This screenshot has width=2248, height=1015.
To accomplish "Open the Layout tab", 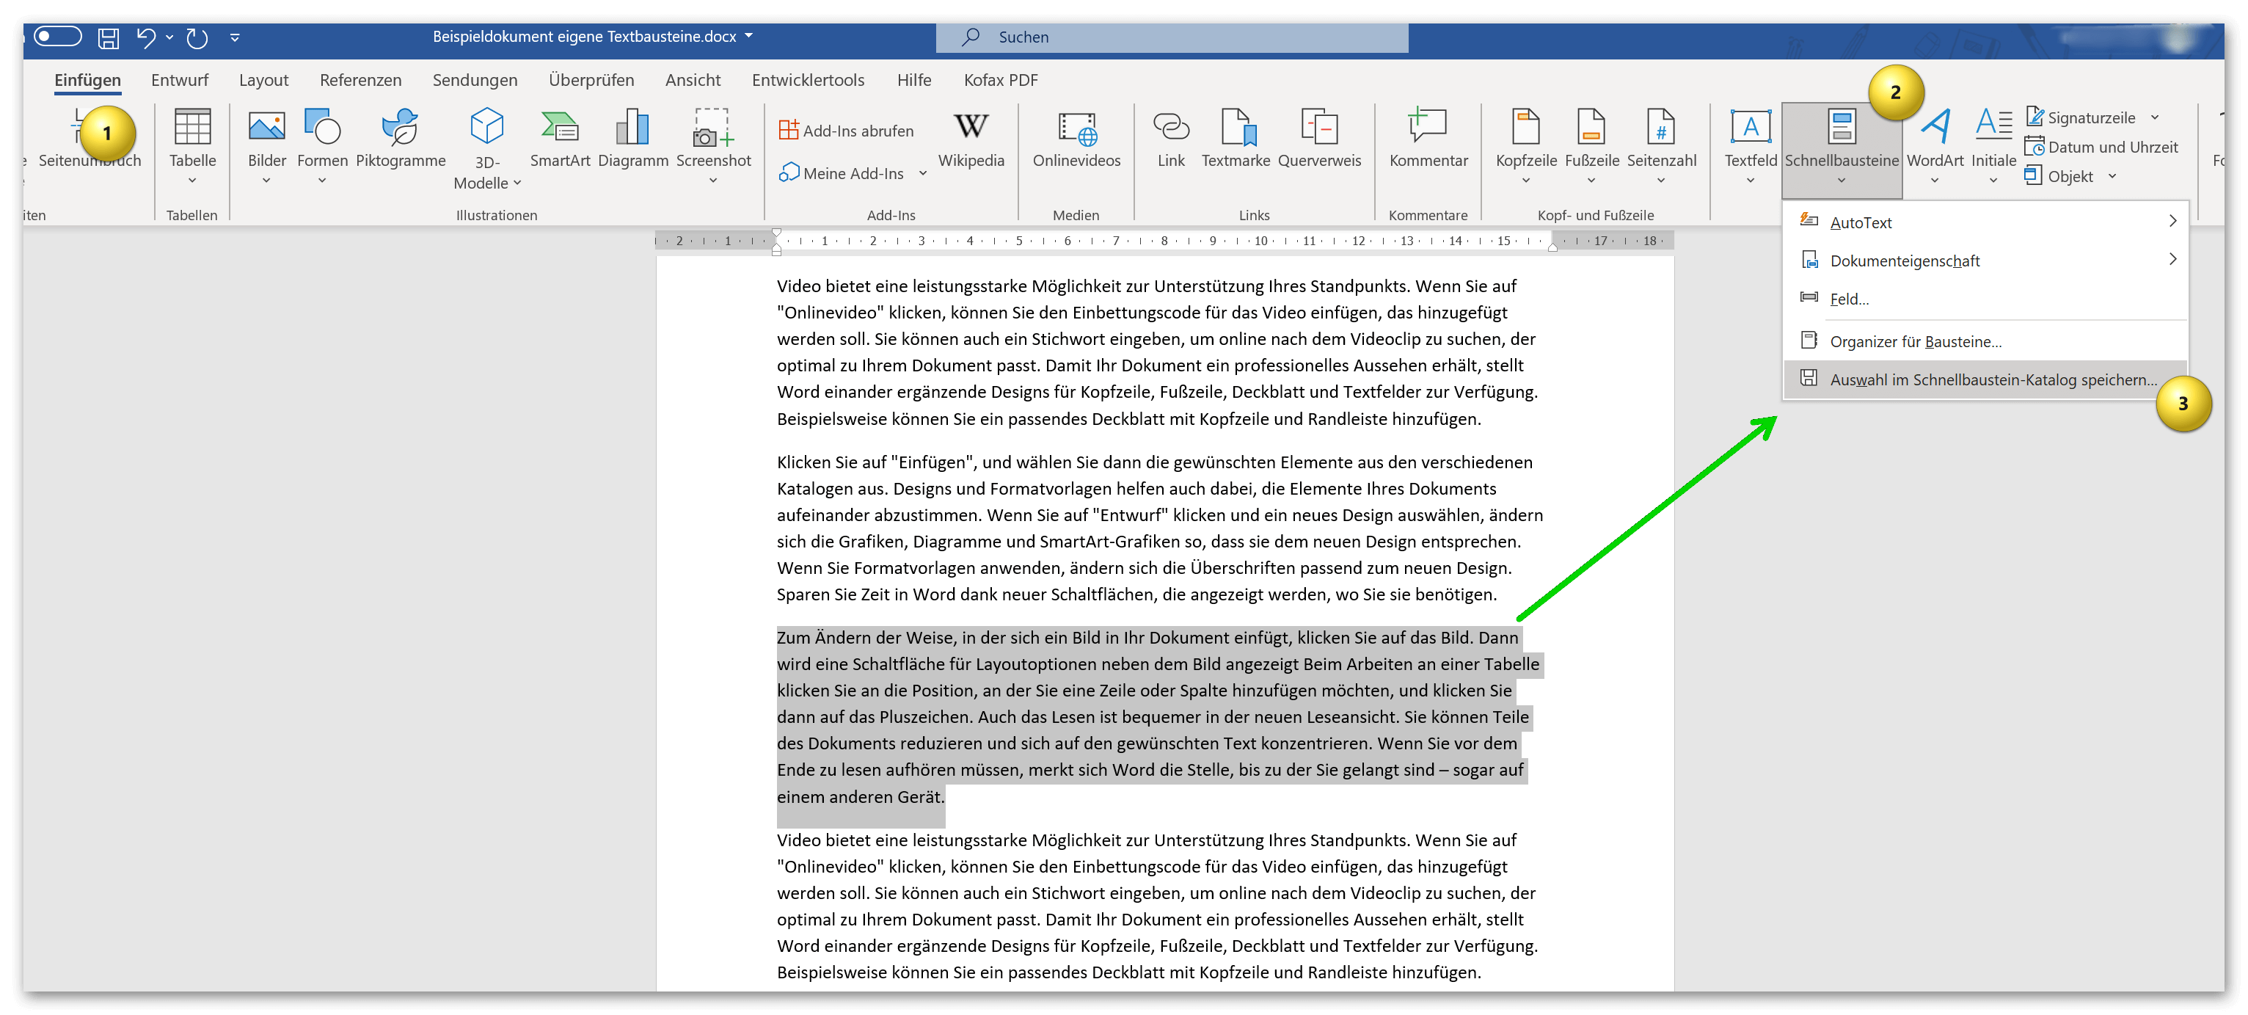I will point(263,80).
